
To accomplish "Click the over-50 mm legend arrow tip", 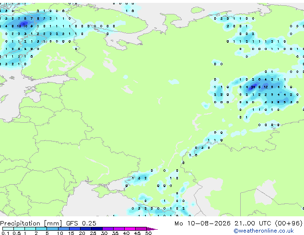I will (x=152, y=229).
